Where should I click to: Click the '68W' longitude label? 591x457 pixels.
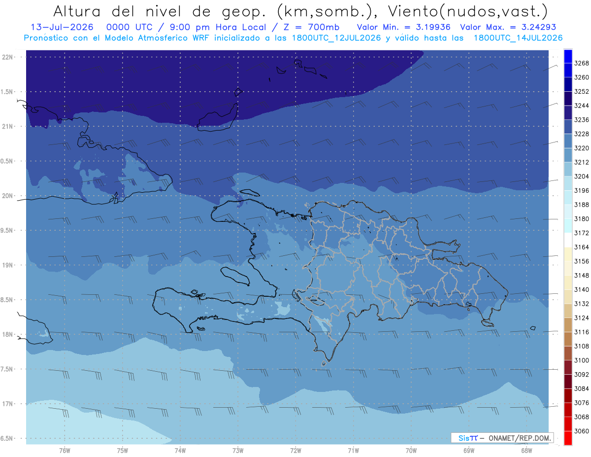[526, 451]
